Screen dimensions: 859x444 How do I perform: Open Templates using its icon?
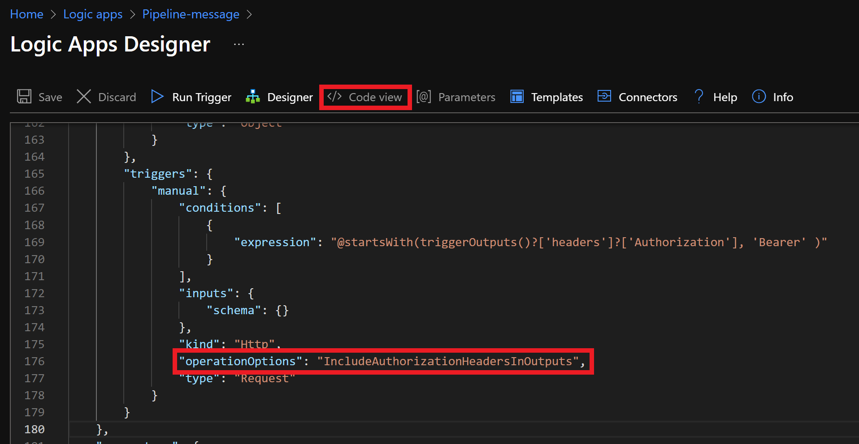point(517,97)
